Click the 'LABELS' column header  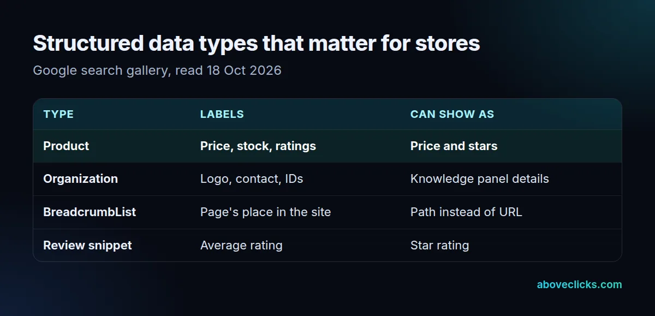[x=222, y=114]
